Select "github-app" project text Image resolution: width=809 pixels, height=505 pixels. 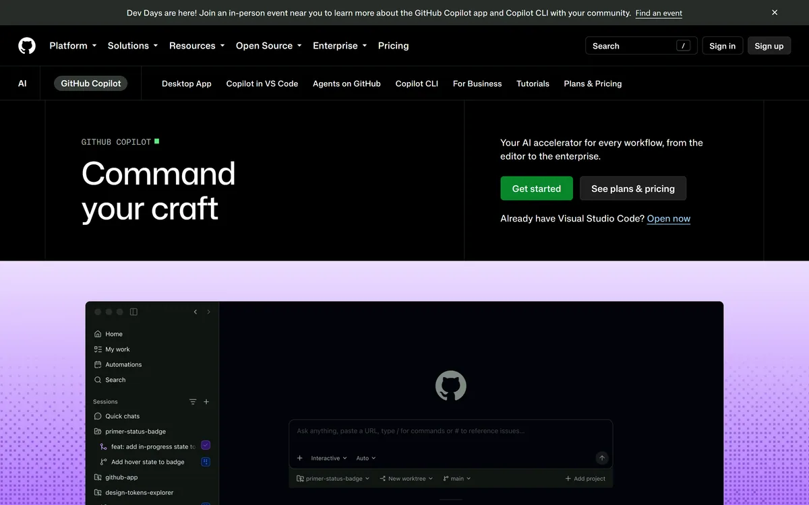click(x=121, y=477)
